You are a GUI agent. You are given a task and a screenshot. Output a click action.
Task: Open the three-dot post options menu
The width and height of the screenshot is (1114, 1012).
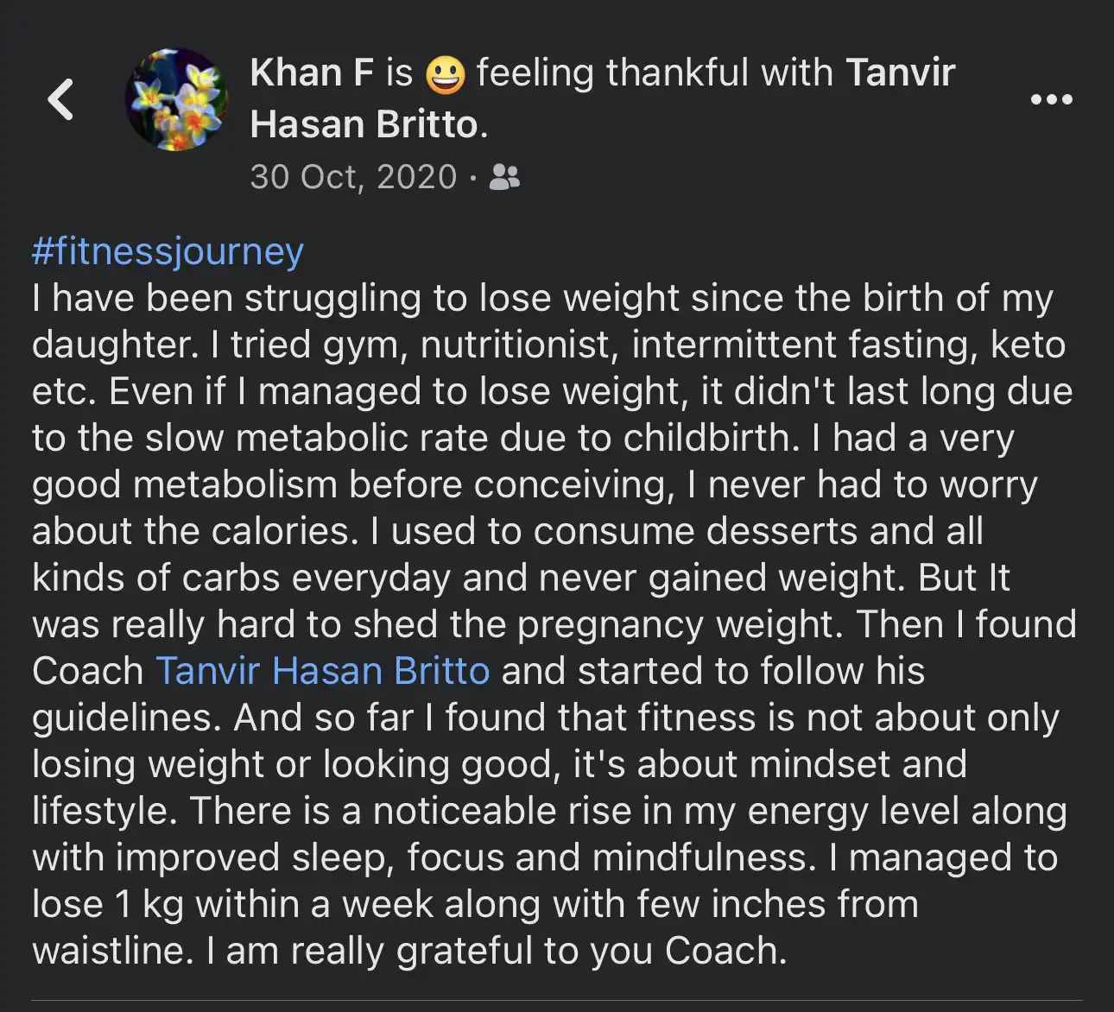coord(1051,99)
